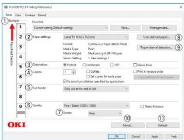Viewport: 184px width, 140px height.
Task: Open Help for printing preferences
Action: pos(174,136)
